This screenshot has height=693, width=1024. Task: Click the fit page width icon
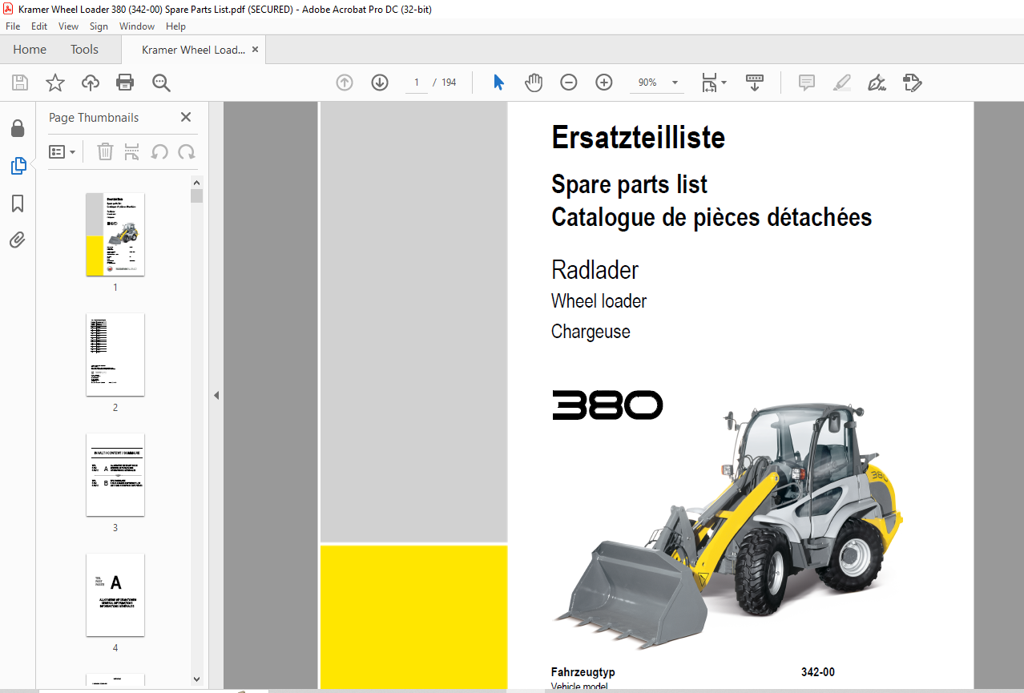coord(709,83)
